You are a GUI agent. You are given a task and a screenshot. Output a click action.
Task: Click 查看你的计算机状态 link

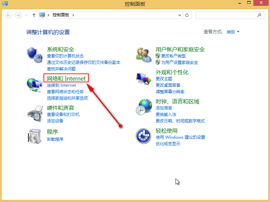tap(65, 56)
